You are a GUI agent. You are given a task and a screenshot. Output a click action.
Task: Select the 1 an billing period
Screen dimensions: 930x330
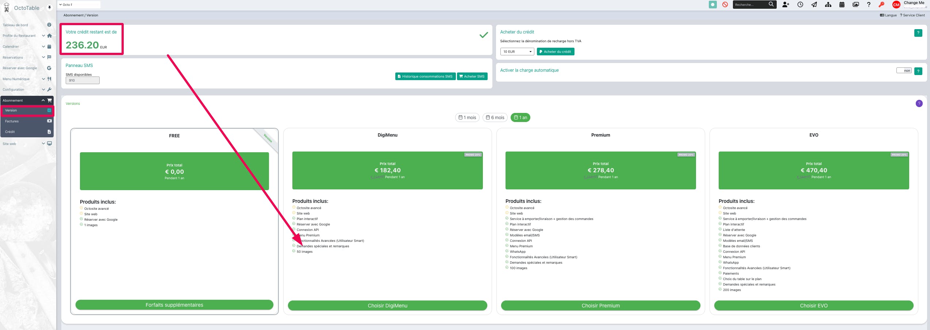pos(520,118)
